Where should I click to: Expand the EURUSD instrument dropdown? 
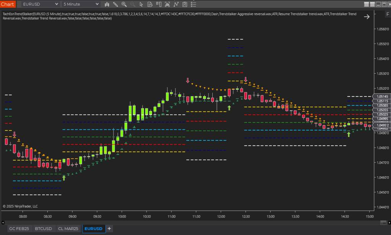56,5
